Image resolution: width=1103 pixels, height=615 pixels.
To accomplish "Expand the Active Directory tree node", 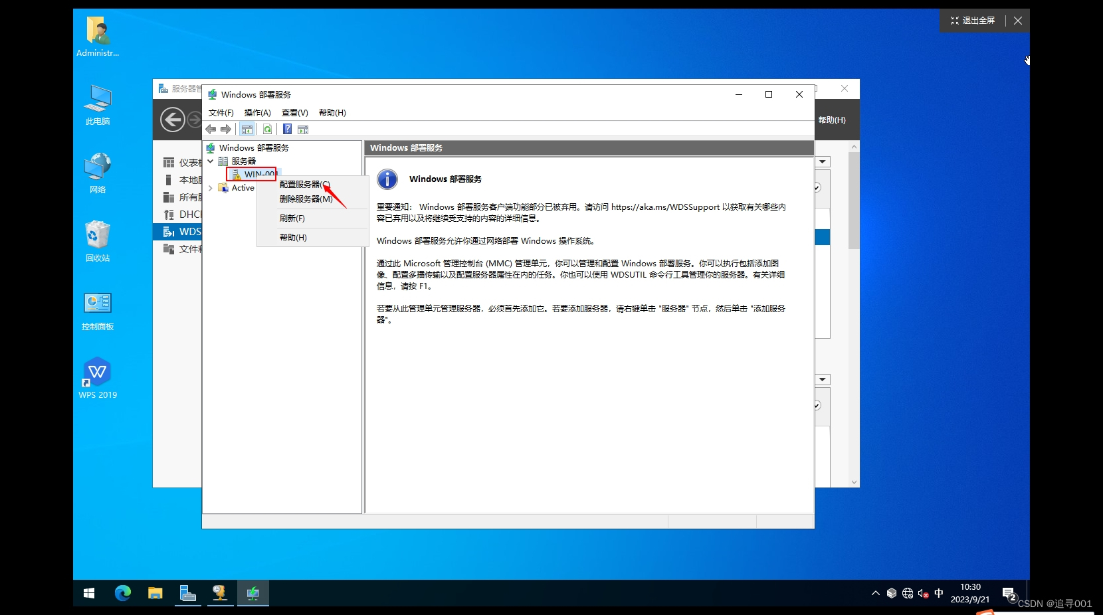I will pos(211,188).
